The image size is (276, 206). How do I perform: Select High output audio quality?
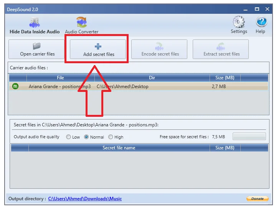[x=111, y=137]
